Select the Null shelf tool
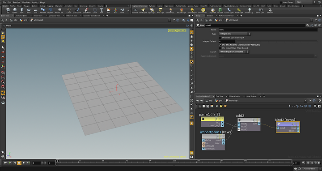This screenshot has width=322, height=171. point(115,10)
